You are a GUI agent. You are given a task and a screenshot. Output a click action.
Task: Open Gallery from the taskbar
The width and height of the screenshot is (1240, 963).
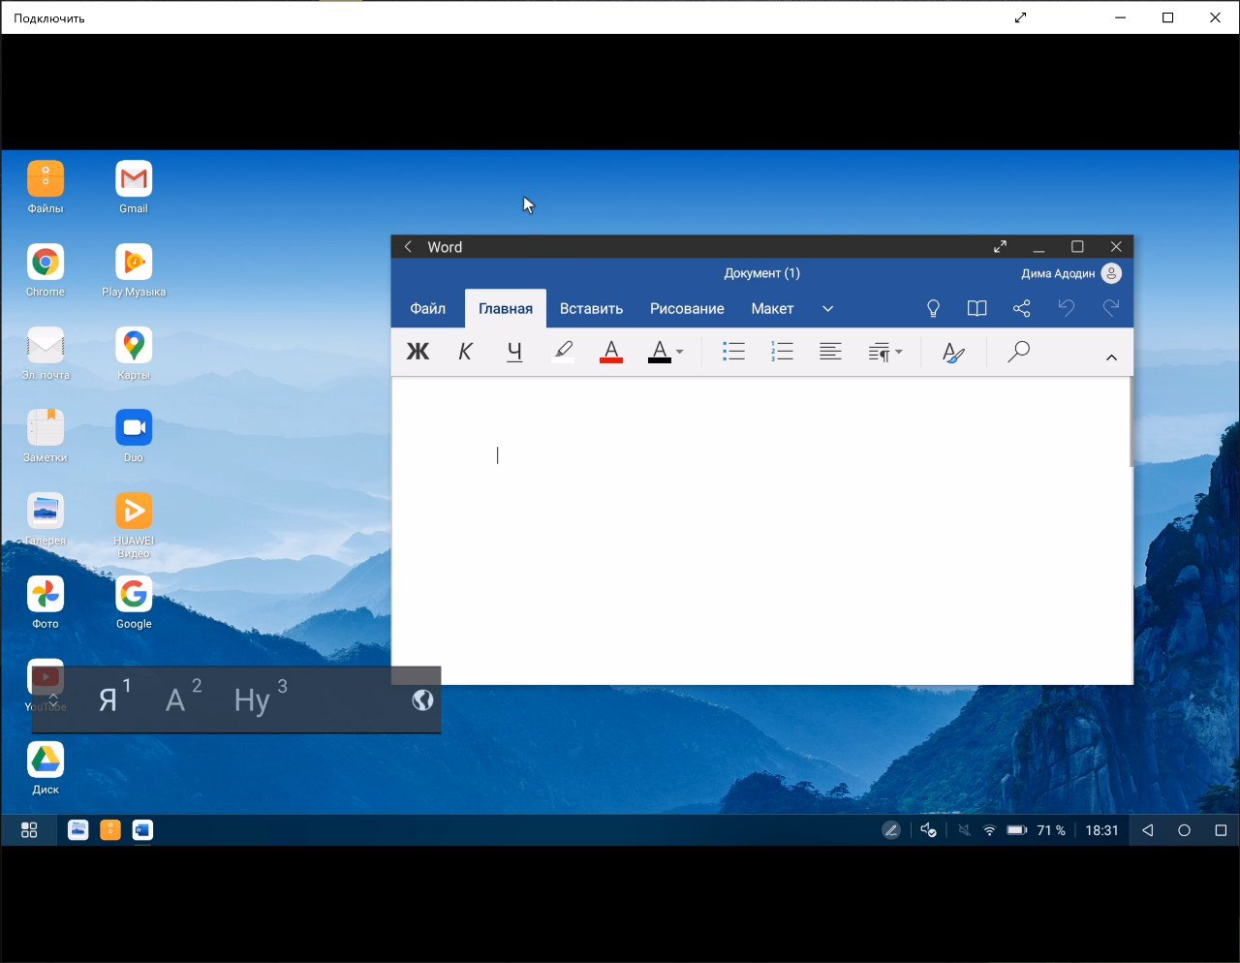(78, 830)
